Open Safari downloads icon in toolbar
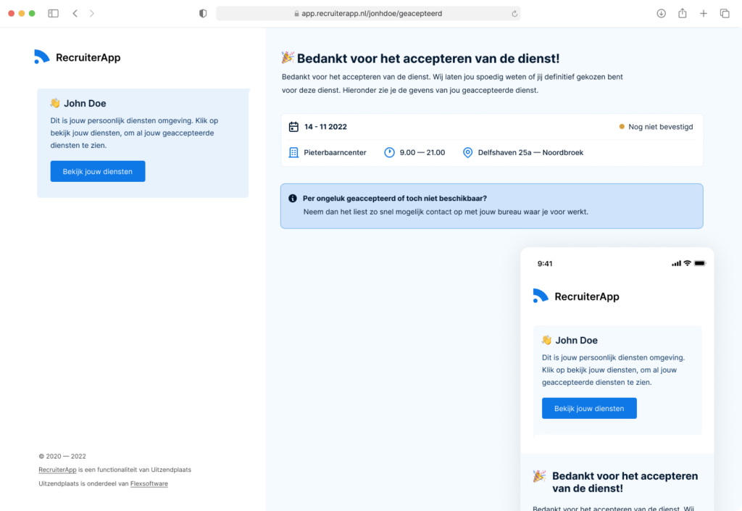This screenshot has height=511, width=742. pos(661,14)
